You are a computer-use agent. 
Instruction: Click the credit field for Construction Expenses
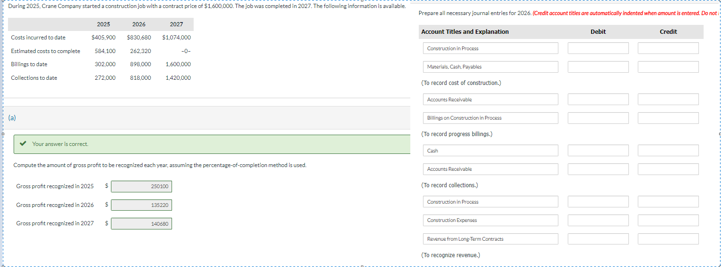[668, 220]
